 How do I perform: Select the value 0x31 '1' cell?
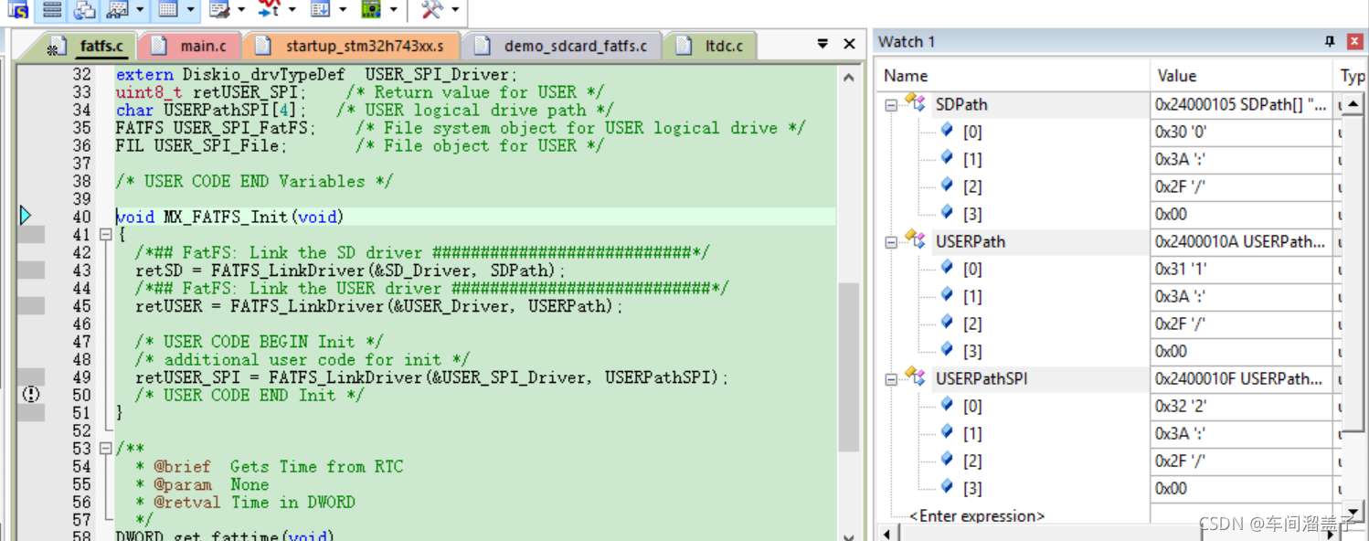(x=1241, y=269)
